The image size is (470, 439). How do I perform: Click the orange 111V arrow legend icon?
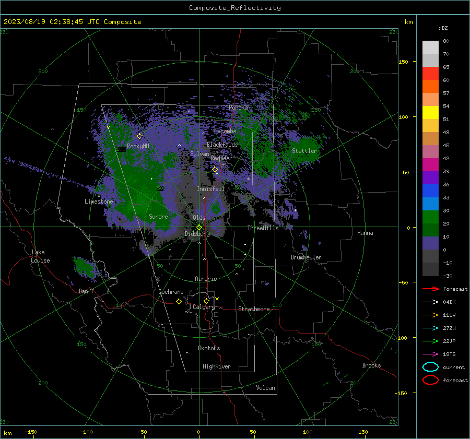(430, 315)
